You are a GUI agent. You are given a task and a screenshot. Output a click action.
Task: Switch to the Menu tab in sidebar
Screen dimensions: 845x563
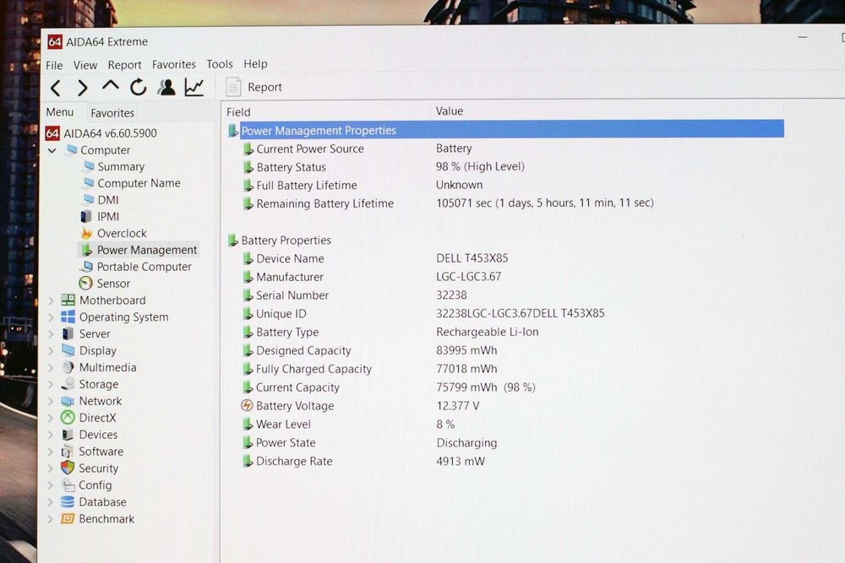[60, 112]
